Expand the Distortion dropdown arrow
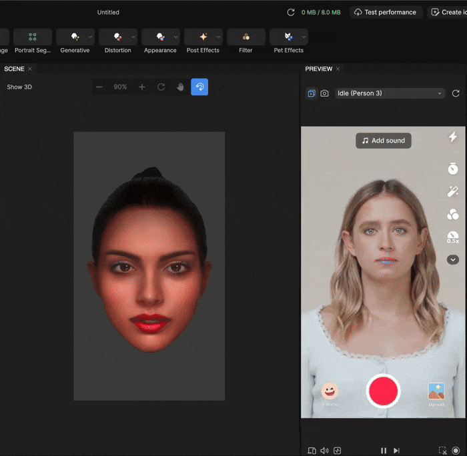The height and width of the screenshot is (456, 467). tap(133, 37)
